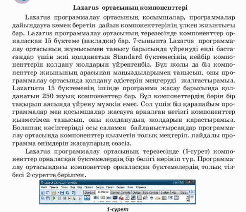Viewport: 246px width, 212px height.
Task: Open the Dialogs component tab
Action: [x=137, y=193]
